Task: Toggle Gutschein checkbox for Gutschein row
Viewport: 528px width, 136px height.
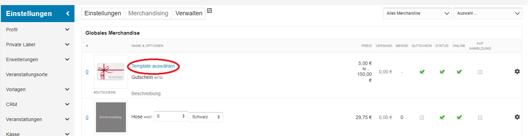Action: [x=422, y=72]
